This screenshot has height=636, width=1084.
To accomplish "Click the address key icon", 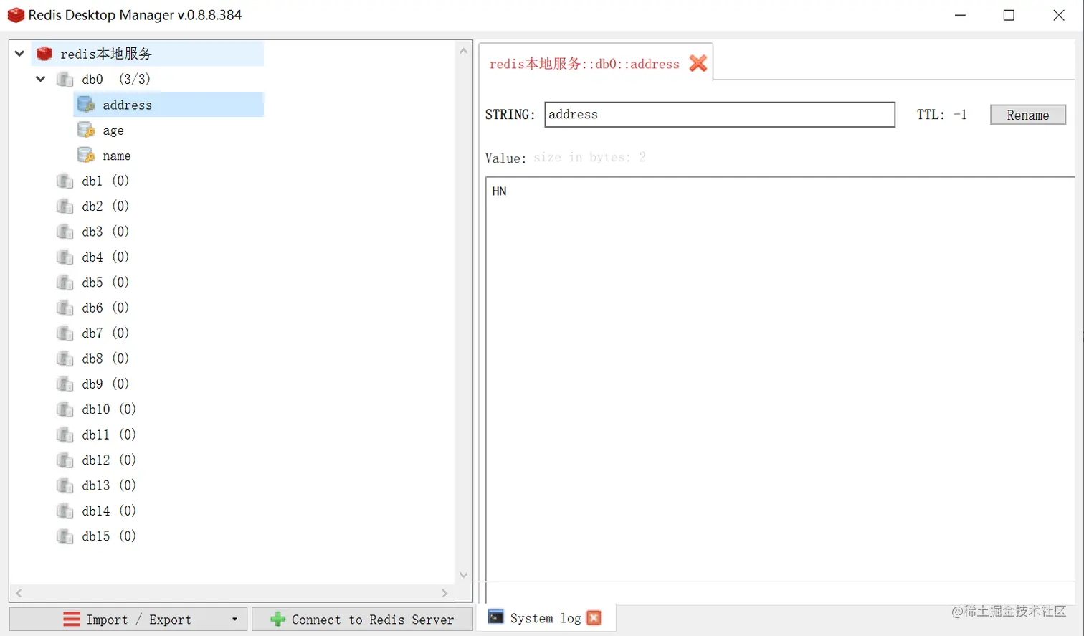I will pos(86,105).
